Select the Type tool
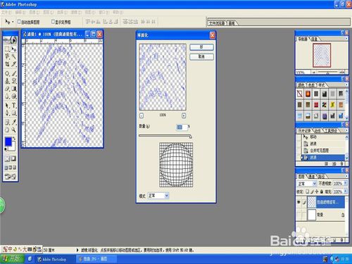This screenshot has width=352, height=264. (x=14, y=106)
